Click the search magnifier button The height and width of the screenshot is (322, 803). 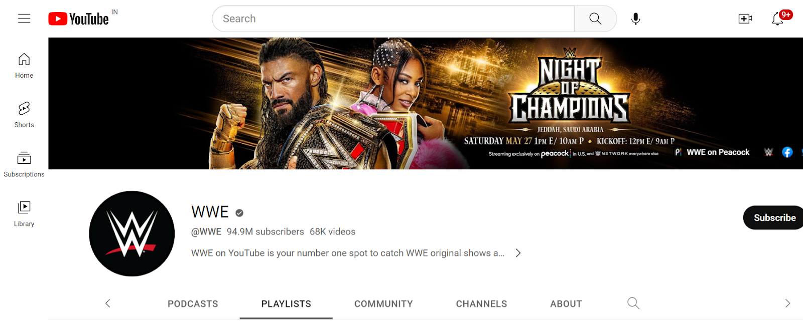pos(595,19)
